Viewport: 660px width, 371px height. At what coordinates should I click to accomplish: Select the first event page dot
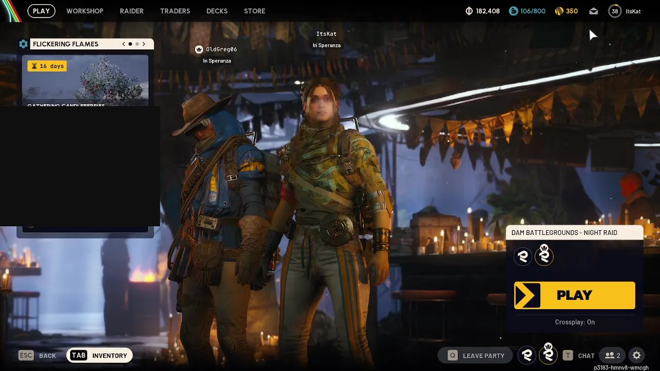[x=130, y=44]
